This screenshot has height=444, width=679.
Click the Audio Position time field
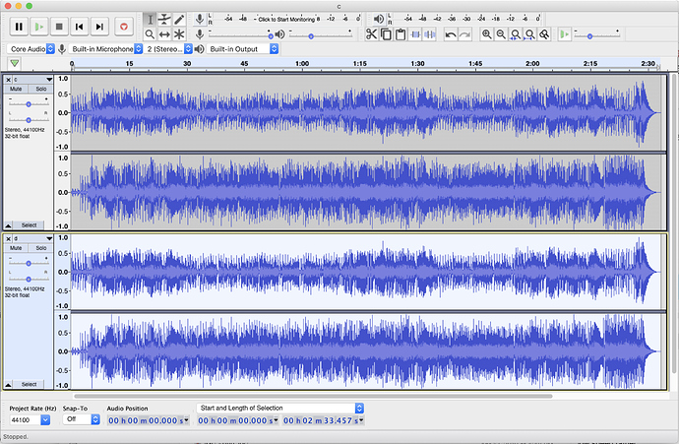click(x=148, y=420)
